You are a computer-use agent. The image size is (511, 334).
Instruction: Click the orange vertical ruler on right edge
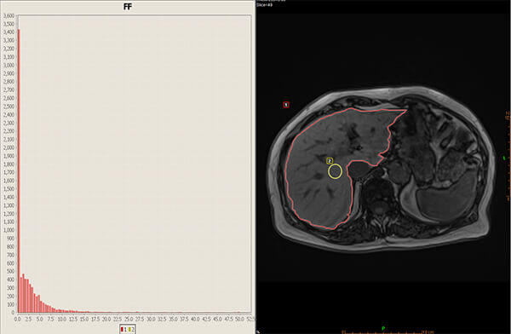click(x=508, y=157)
